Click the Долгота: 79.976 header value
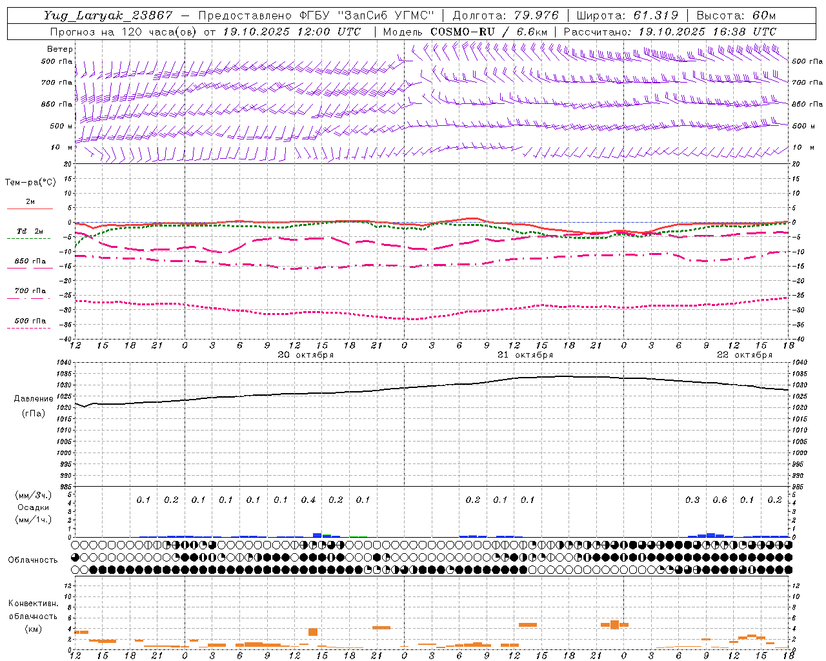Viewport: 826px width, 661px height. [x=505, y=15]
